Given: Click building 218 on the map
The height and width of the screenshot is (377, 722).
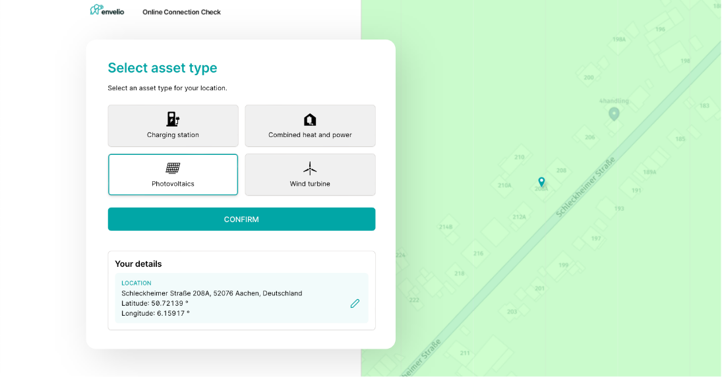Looking at the screenshot, I should (460, 274).
